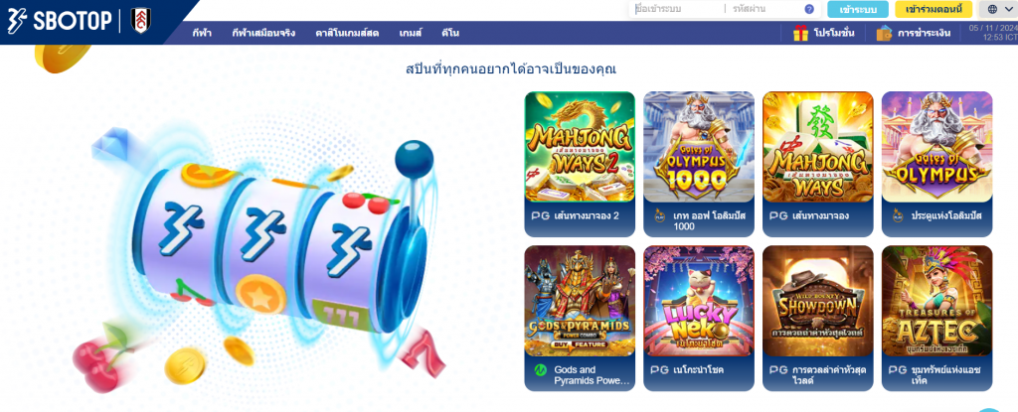Image resolution: width=1018 pixels, height=412 pixels.
Task: Open the กีฬาเสมือนจริง virtual sports menu
Action: pos(263,33)
